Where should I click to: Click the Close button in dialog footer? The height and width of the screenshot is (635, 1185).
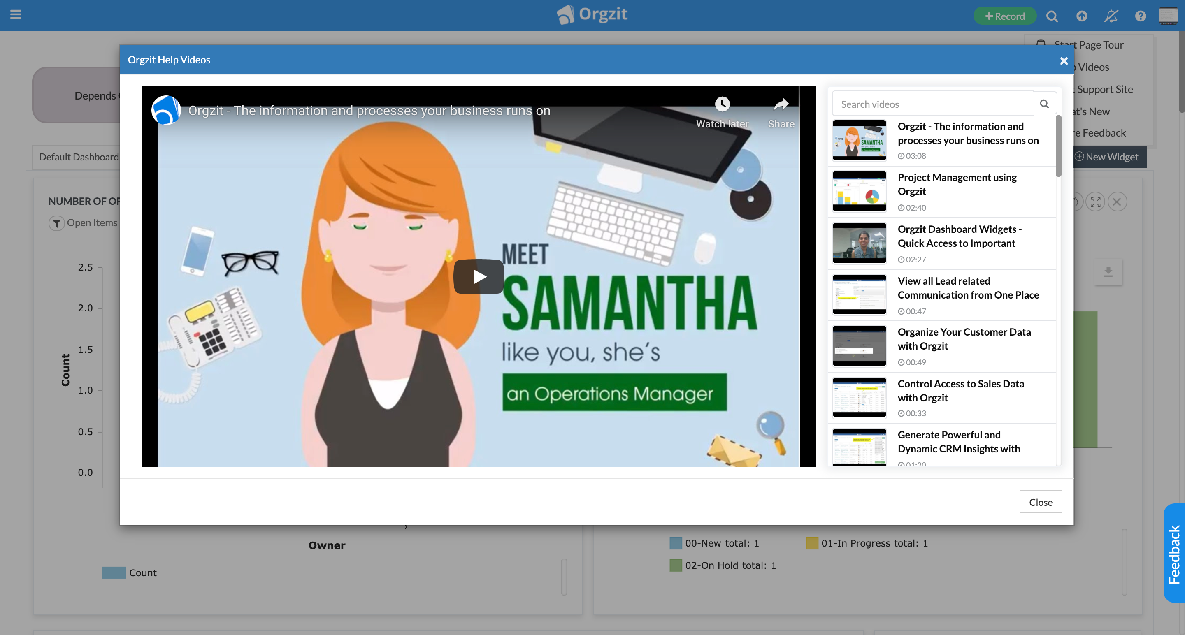point(1041,502)
